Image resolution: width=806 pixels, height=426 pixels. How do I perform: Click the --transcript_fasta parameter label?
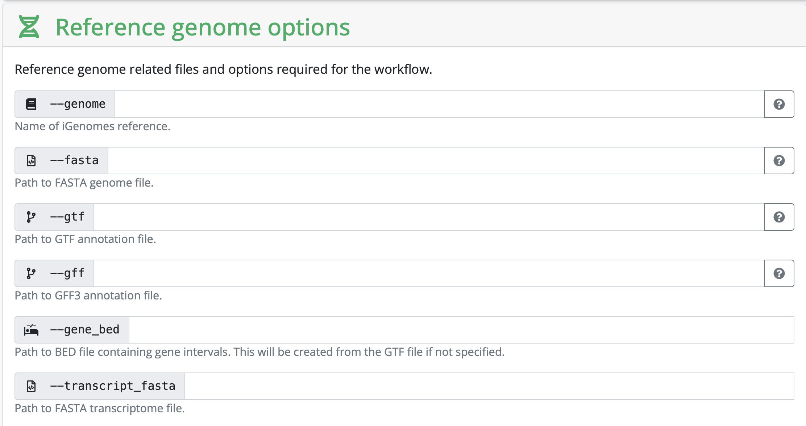coord(113,386)
